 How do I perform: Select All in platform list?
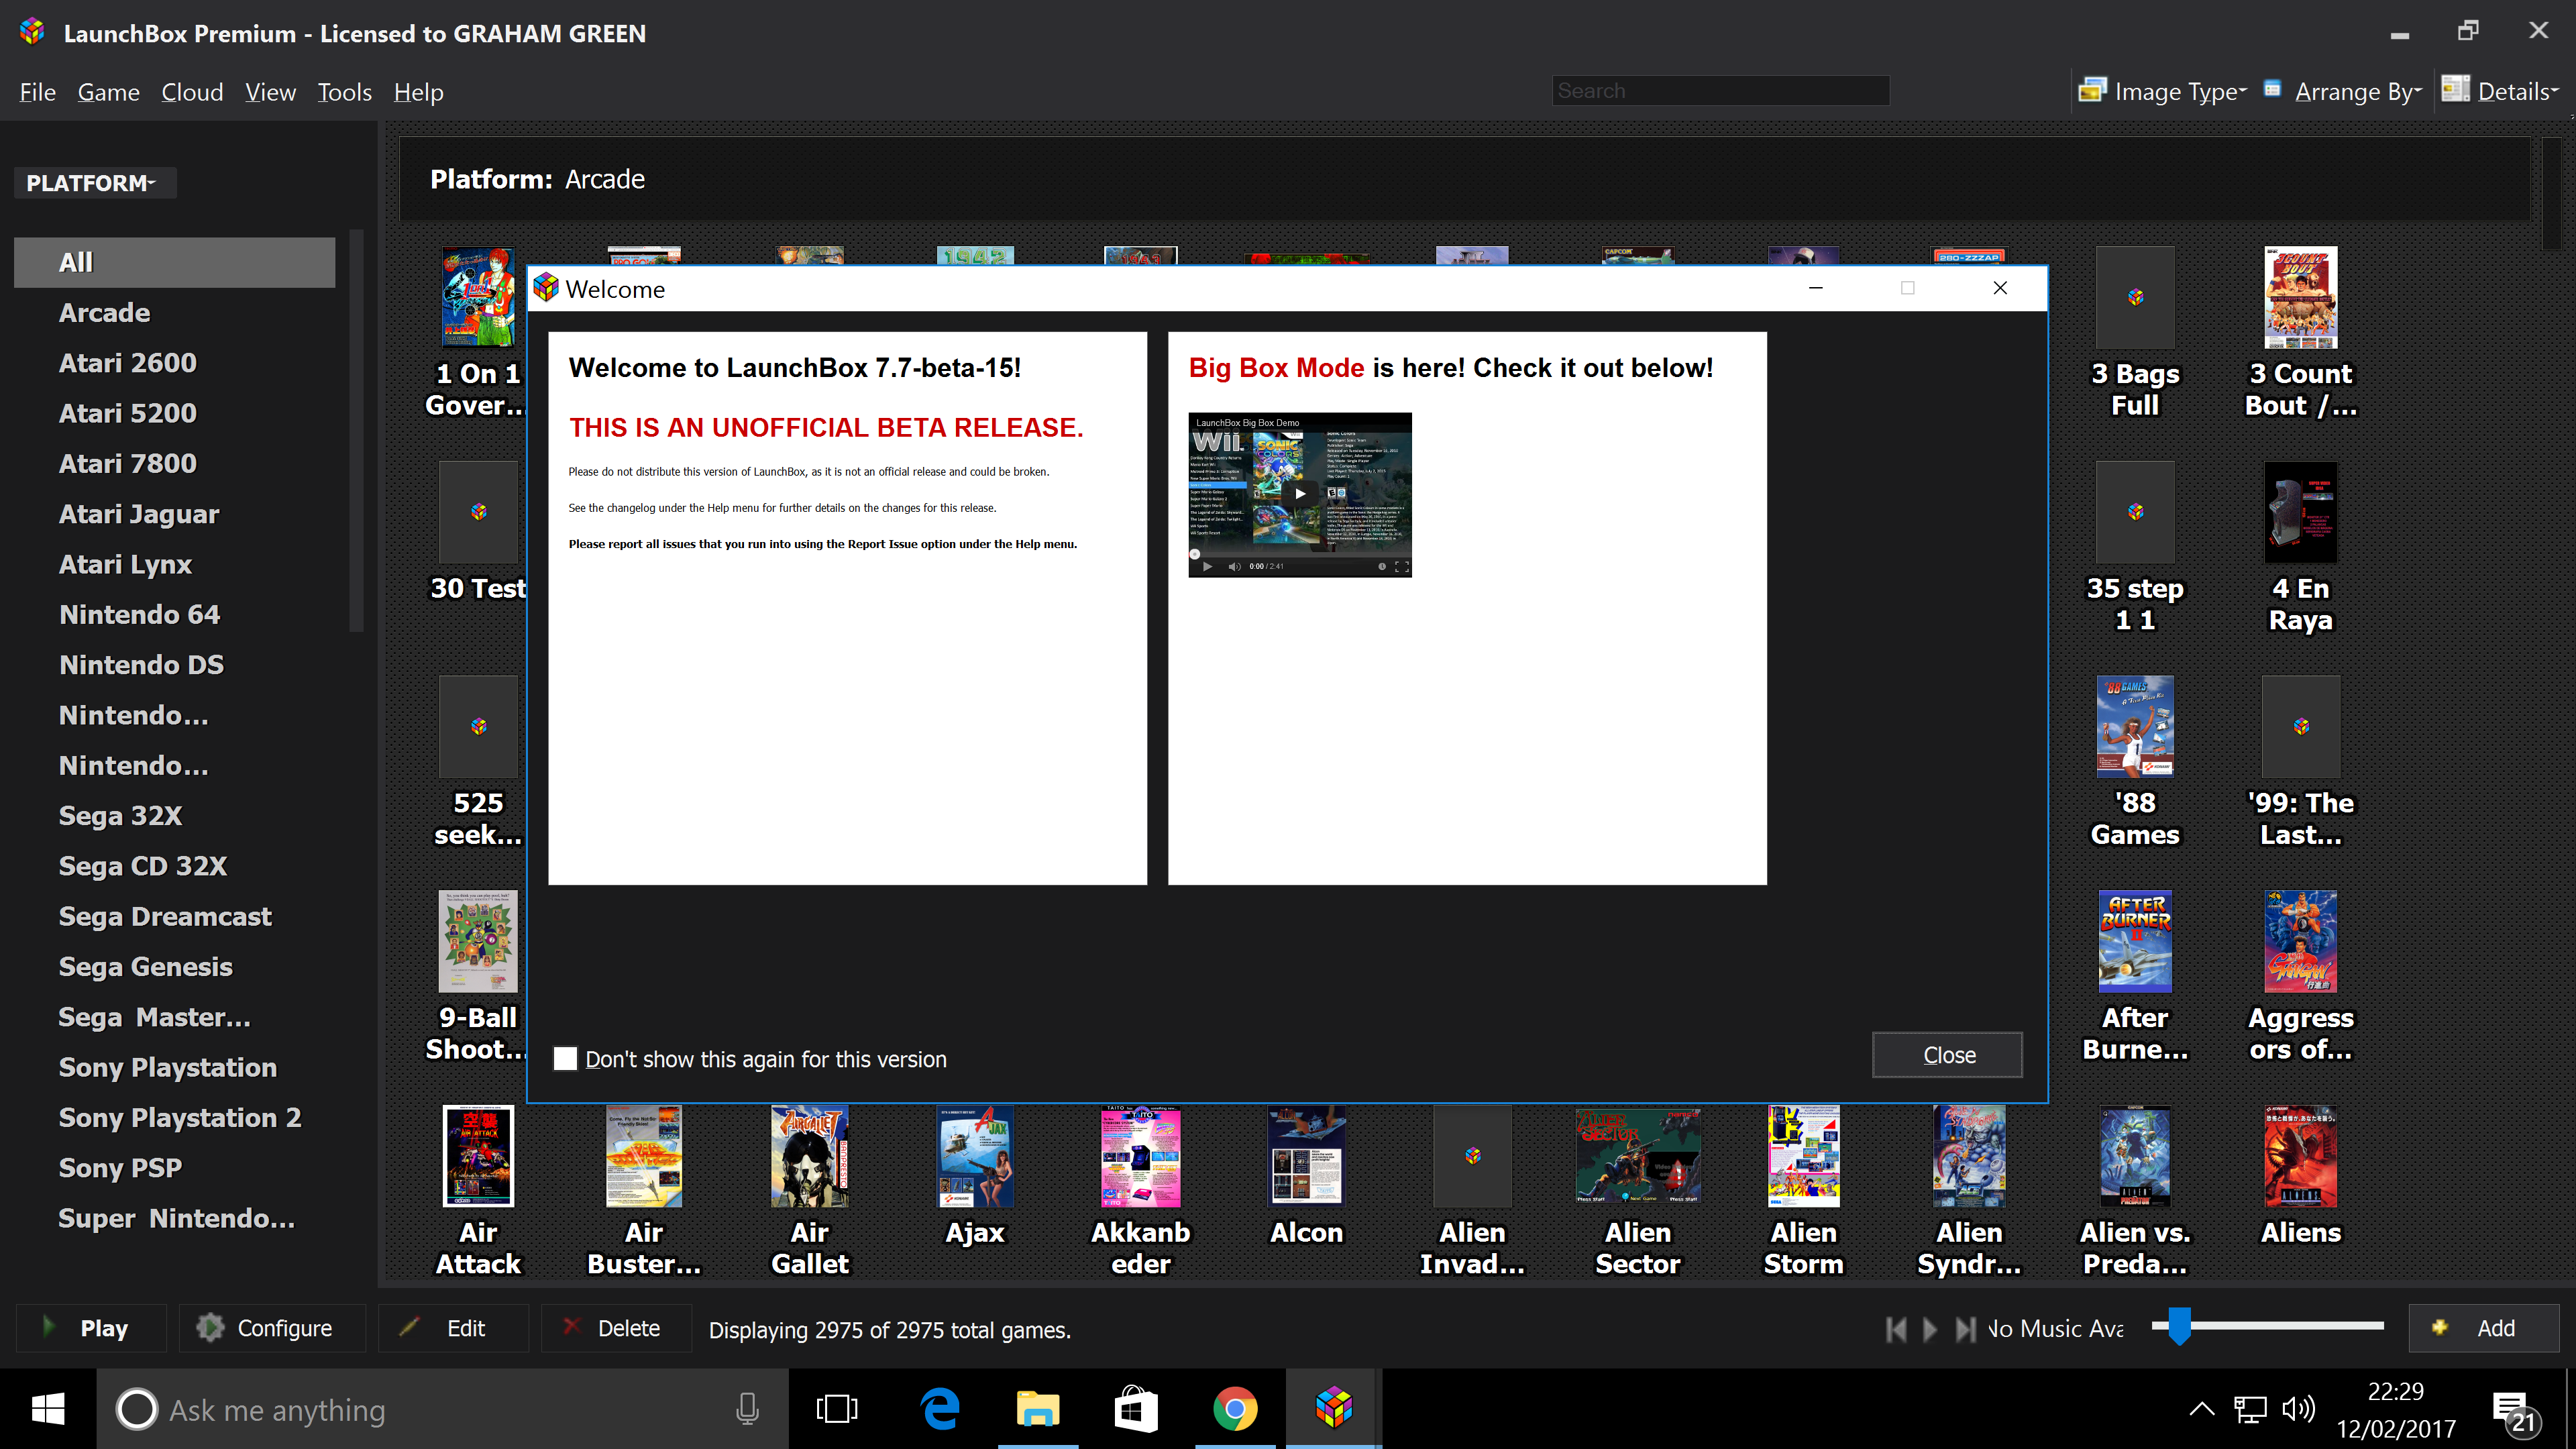(175, 262)
